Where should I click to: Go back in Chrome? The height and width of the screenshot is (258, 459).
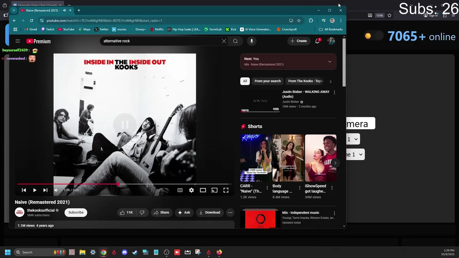coord(14,20)
